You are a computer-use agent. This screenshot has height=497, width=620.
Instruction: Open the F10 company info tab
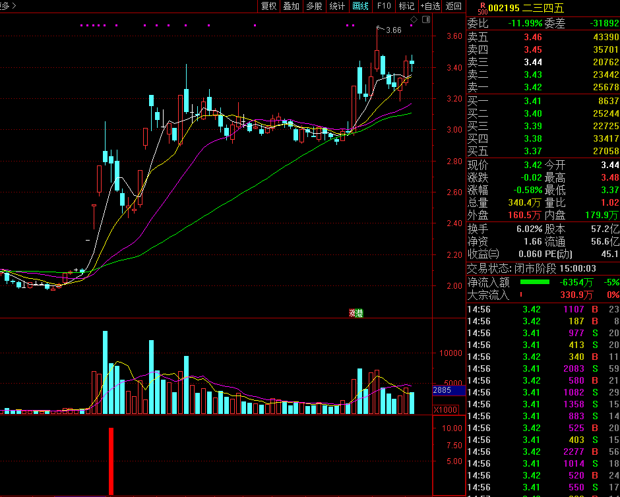pyautogui.click(x=383, y=7)
